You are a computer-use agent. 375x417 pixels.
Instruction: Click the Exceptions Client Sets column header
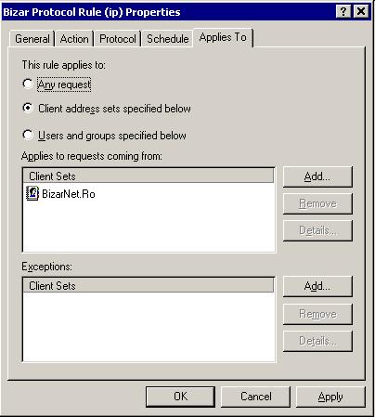(x=149, y=285)
